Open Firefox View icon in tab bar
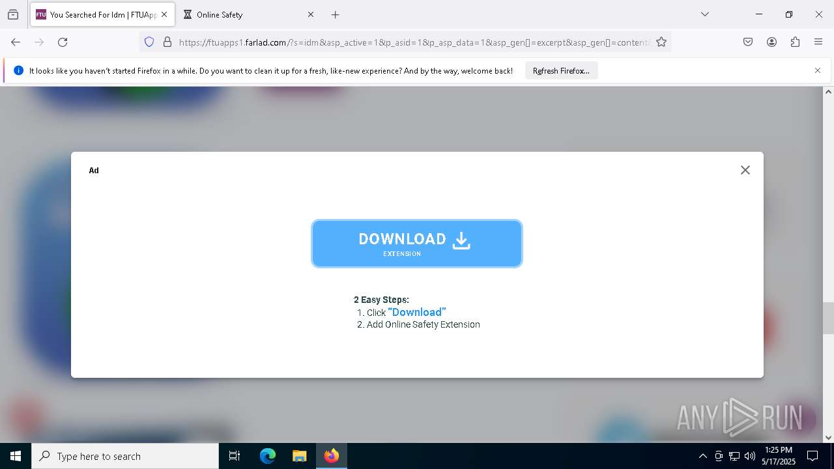This screenshot has width=834, height=469. [x=13, y=14]
